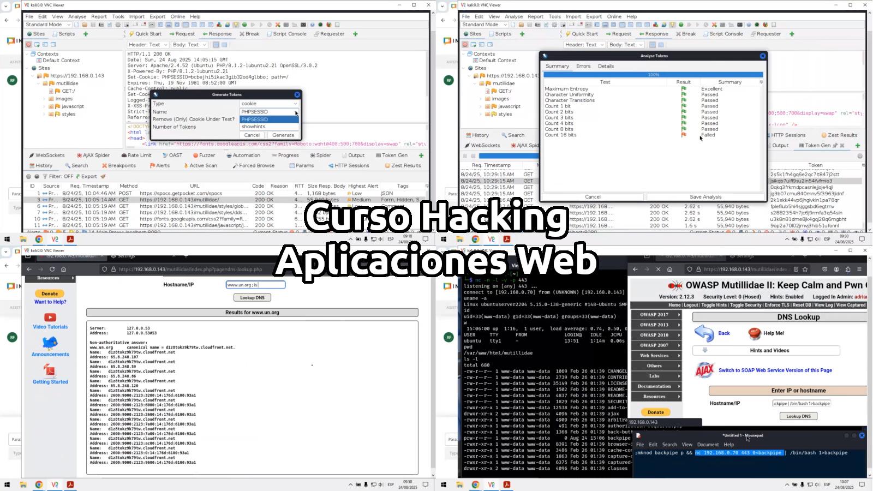Click Generate in the Generate Tokens dialog
This screenshot has width=873, height=491.
click(283, 135)
